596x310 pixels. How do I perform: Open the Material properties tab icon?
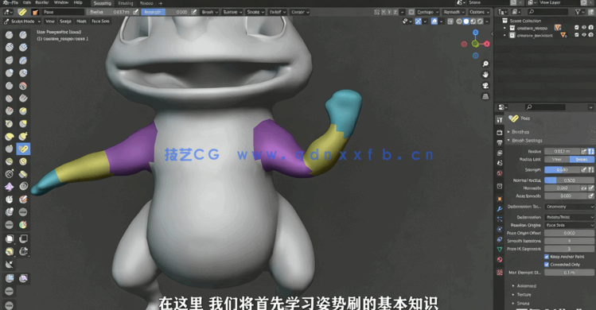(x=500, y=260)
